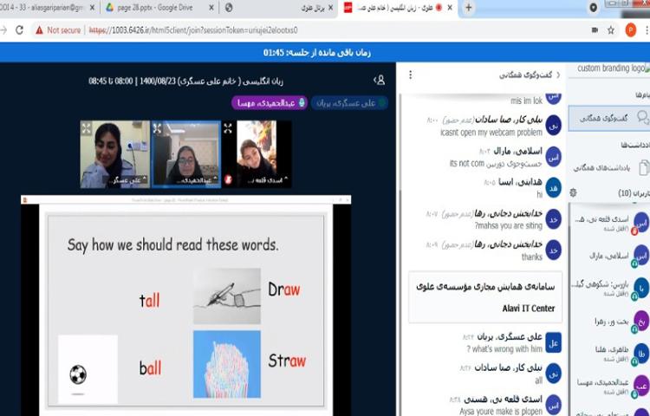Image resolution: width=650 pixels, height=416 pixels.
Task: Open user menu for بخت ور، زهرا
Action: (609, 322)
